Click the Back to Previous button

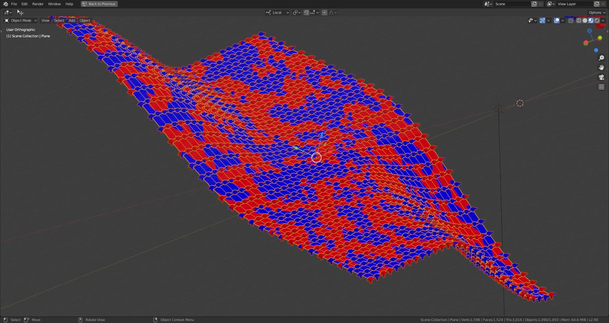click(99, 4)
